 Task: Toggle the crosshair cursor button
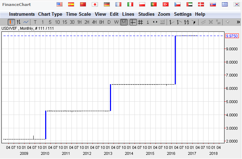pyautogui.click(x=133, y=22)
